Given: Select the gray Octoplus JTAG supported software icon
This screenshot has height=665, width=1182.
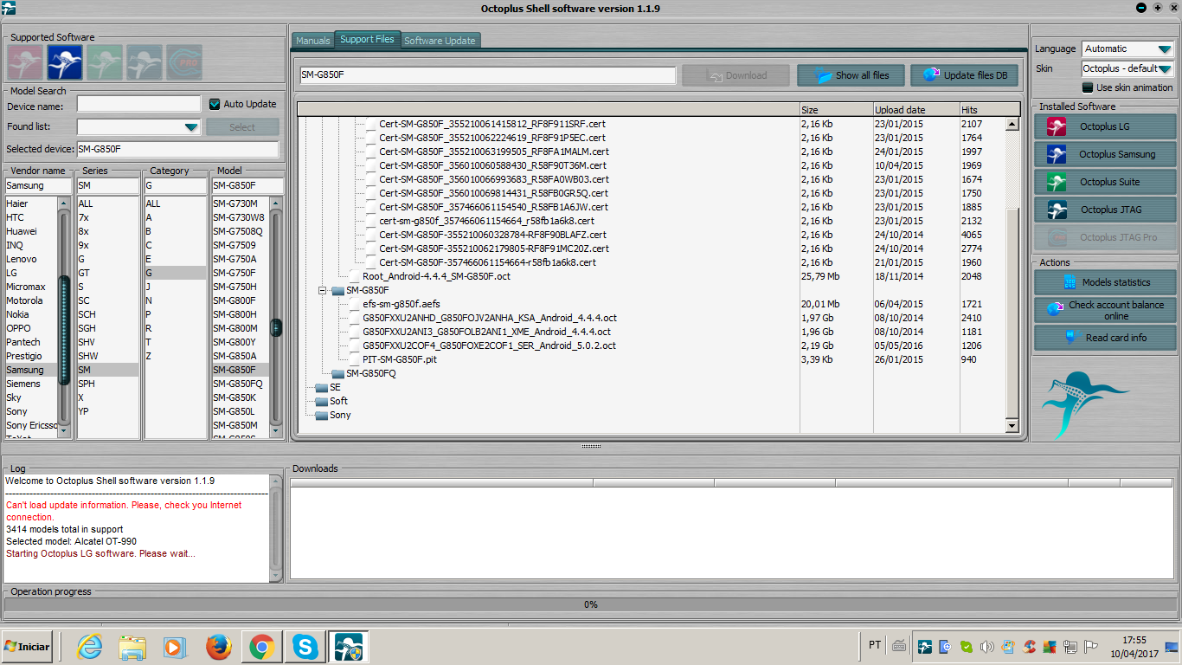Looking at the screenshot, I should click(145, 62).
